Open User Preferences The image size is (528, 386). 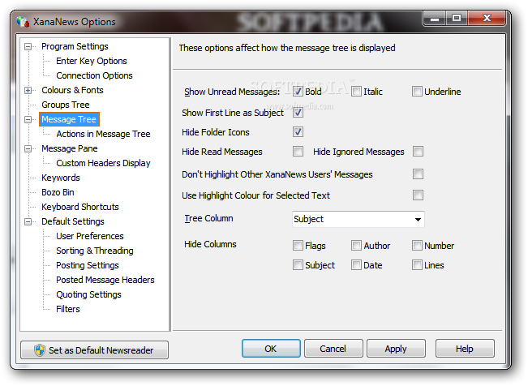point(90,236)
